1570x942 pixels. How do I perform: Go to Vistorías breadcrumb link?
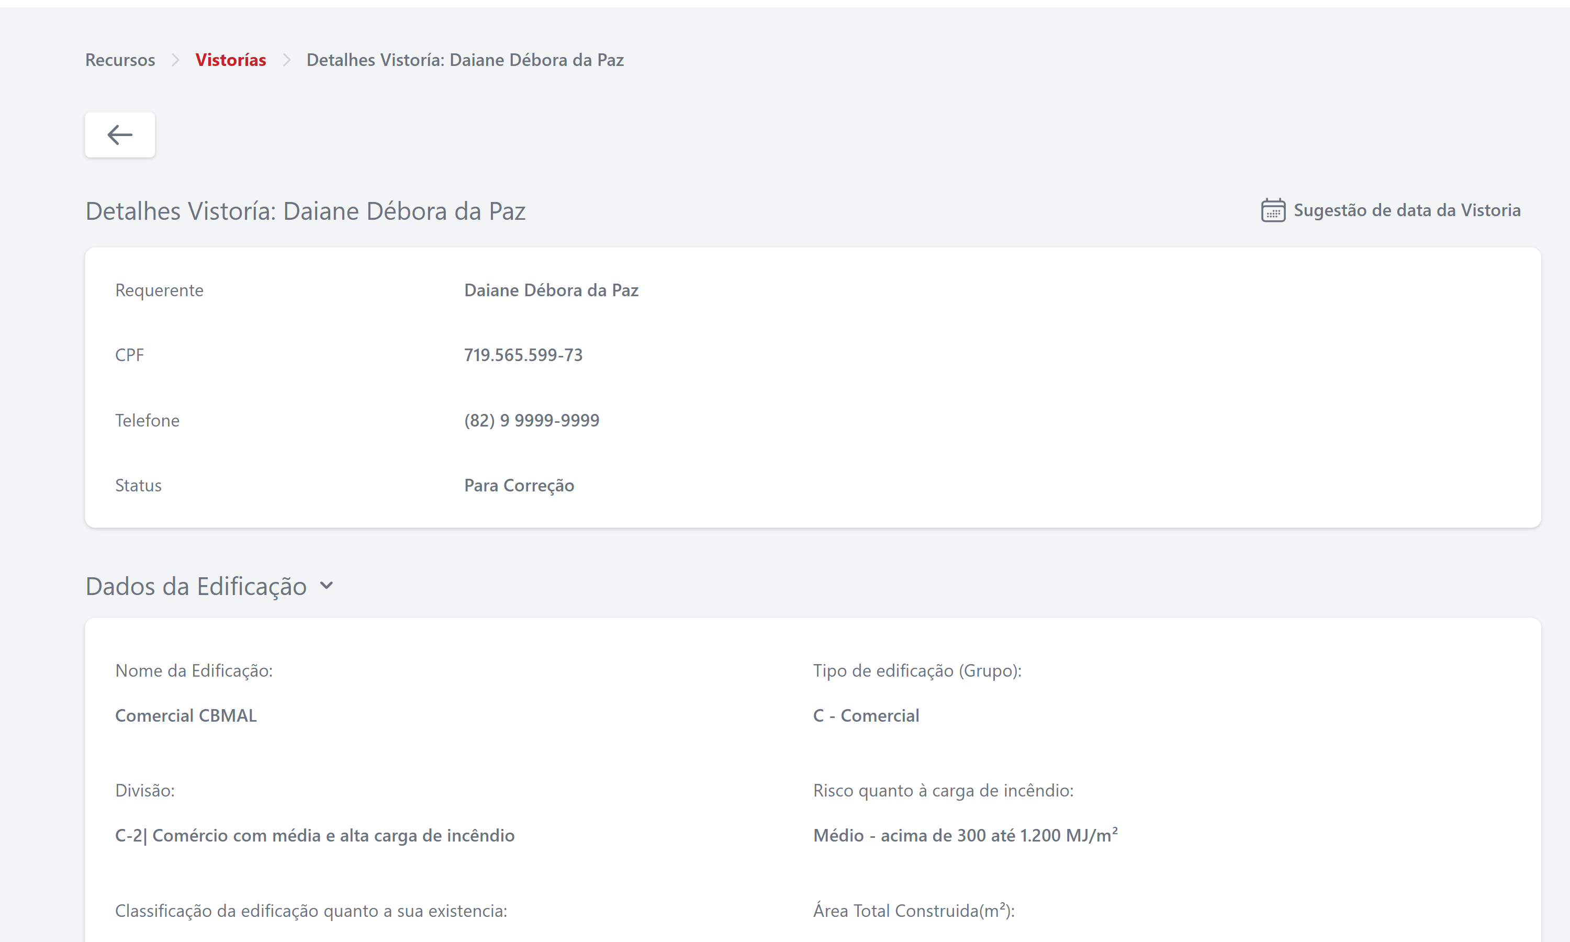[230, 60]
